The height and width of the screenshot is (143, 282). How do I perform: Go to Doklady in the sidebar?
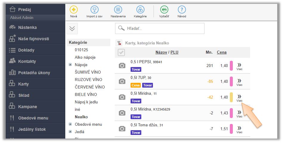tap(26, 50)
